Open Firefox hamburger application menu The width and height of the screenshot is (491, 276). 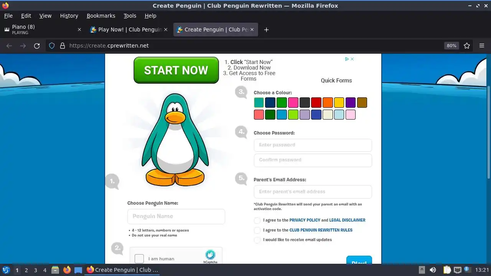tap(482, 46)
